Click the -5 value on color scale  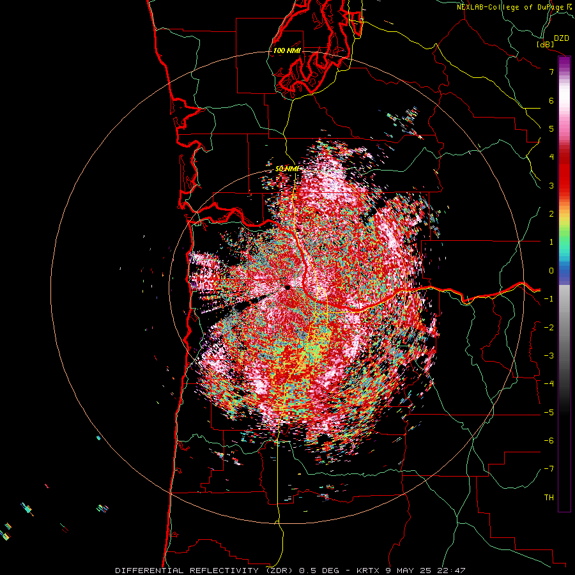(549, 412)
